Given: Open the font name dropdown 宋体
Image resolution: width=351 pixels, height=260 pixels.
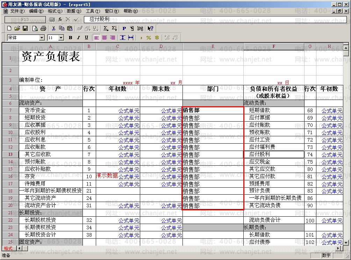Looking at the screenshot, I should 42,38.
